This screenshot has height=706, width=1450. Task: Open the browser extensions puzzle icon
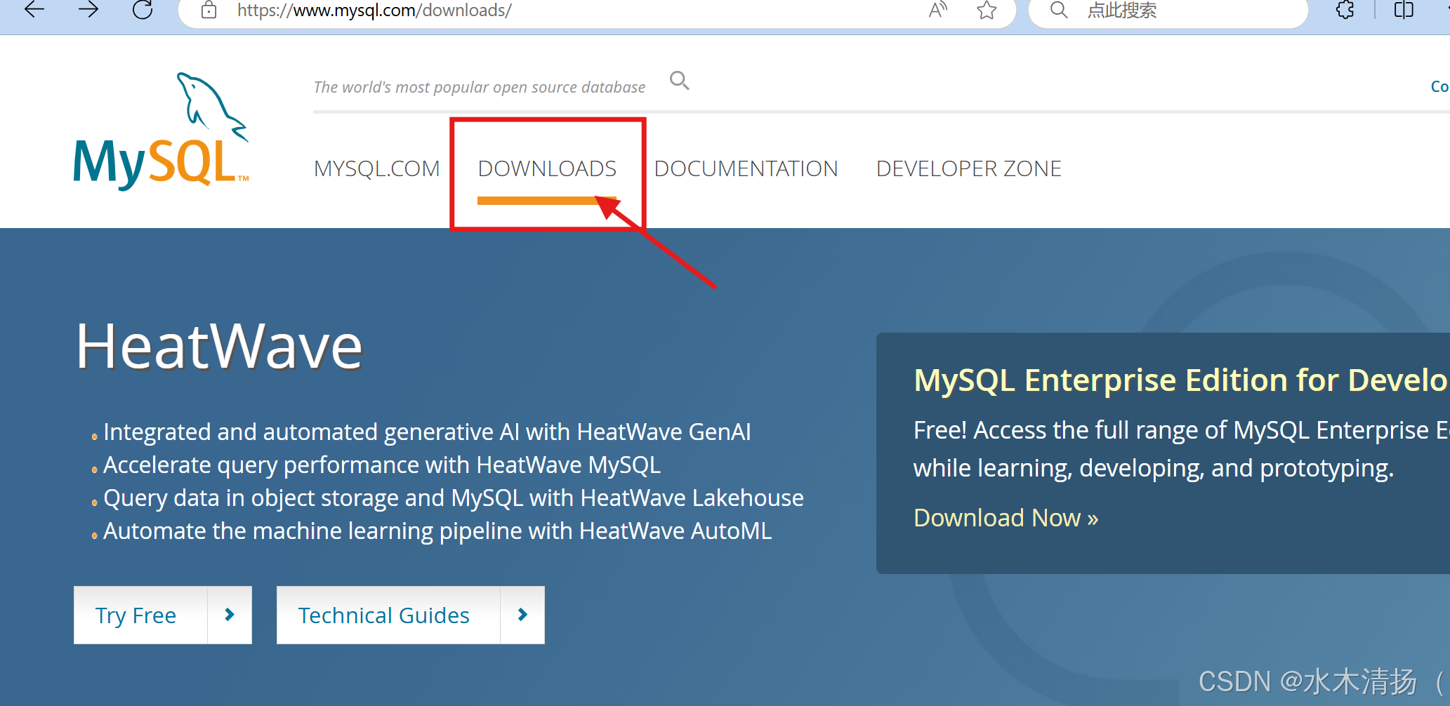pos(1345,10)
